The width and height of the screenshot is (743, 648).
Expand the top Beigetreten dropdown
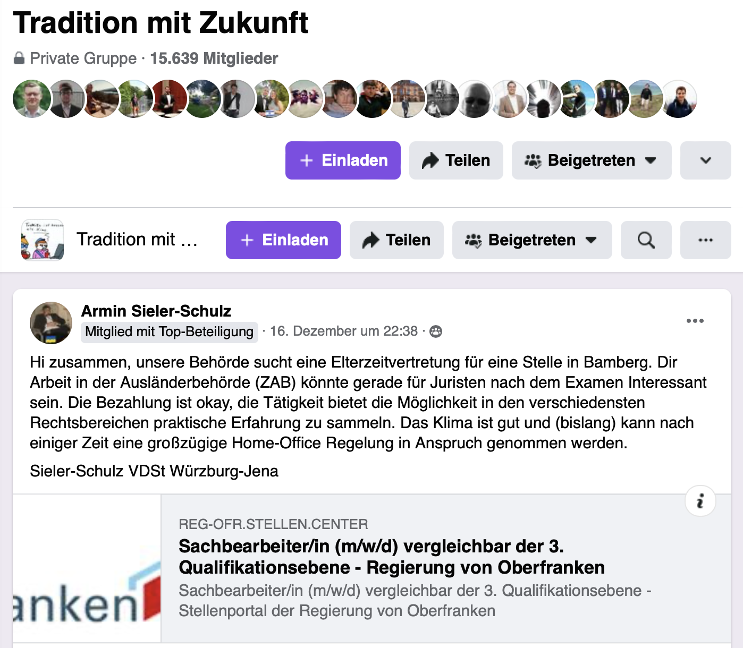[x=591, y=160]
